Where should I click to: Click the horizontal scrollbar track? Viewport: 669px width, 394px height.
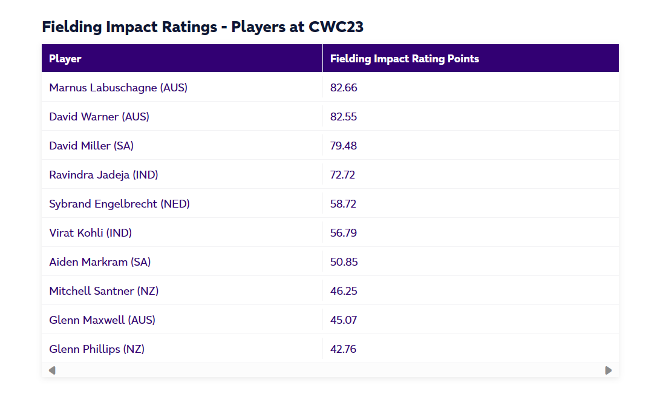[330, 369]
